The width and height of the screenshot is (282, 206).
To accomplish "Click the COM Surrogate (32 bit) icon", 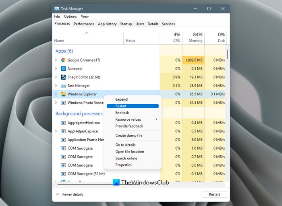I will 63,174.
